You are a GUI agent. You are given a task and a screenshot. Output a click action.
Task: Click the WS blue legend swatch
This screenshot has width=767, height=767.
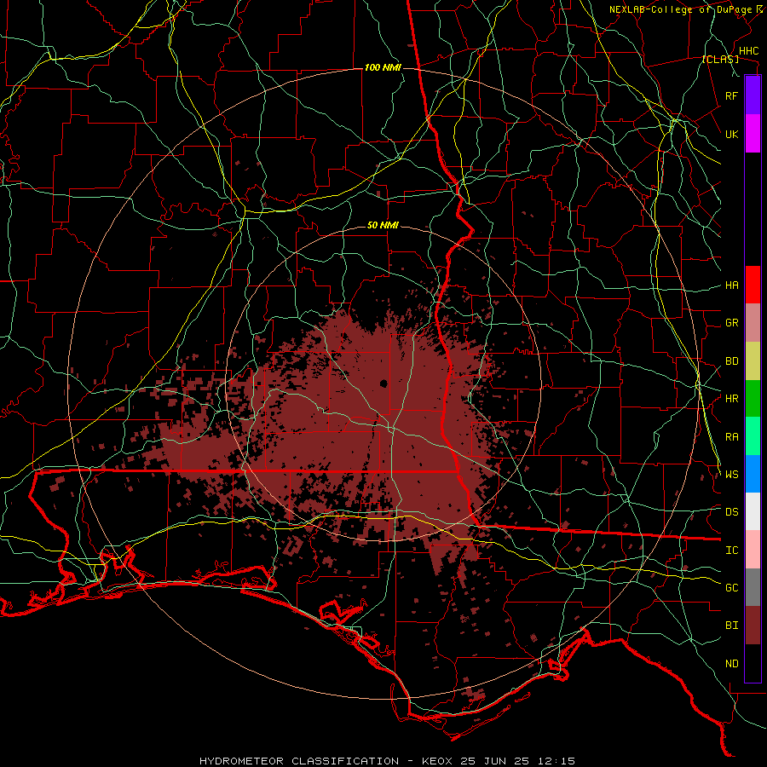pyautogui.click(x=753, y=474)
